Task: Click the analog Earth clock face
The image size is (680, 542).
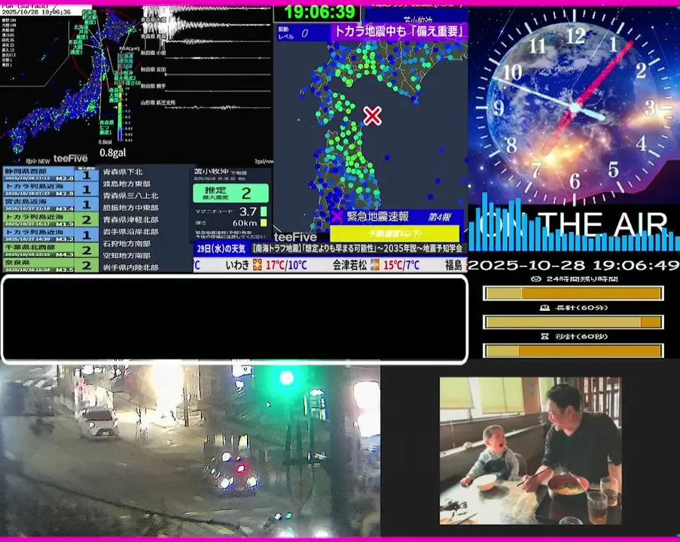Action: point(575,106)
